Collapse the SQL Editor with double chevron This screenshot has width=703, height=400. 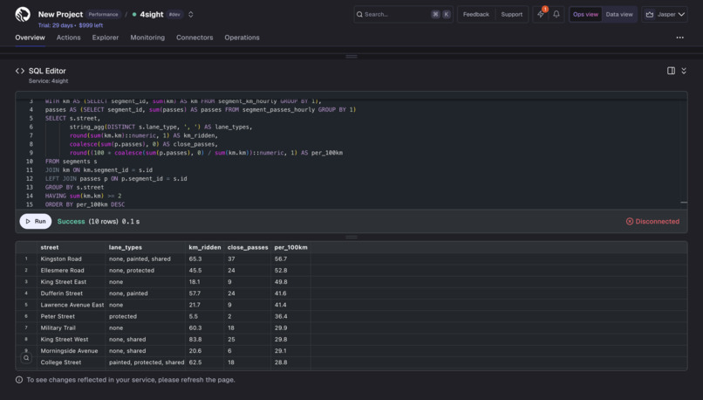coord(684,71)
